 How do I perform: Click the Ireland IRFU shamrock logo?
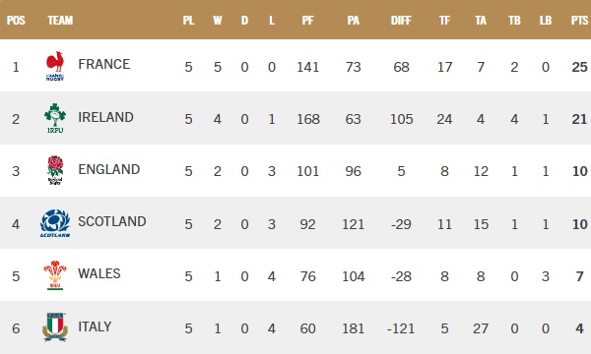click(55, 118)
